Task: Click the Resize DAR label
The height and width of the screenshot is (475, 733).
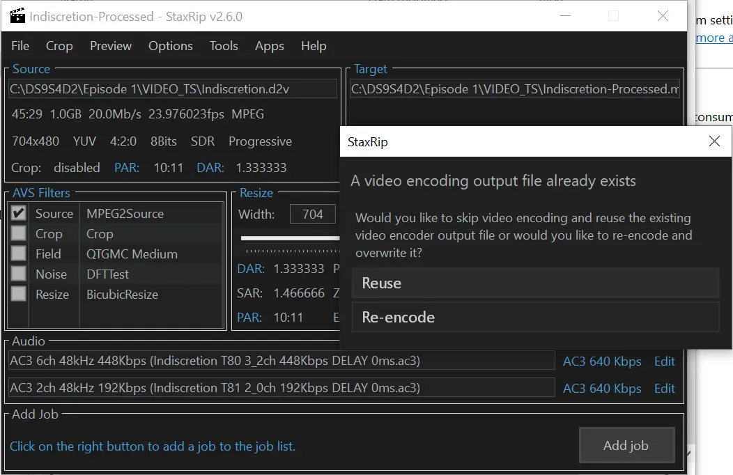Action: [251, 269]
